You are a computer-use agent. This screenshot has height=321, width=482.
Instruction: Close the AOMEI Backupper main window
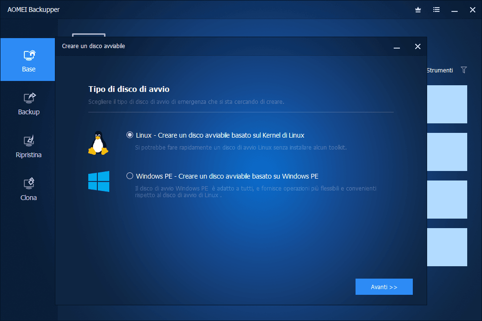point(473,10)
